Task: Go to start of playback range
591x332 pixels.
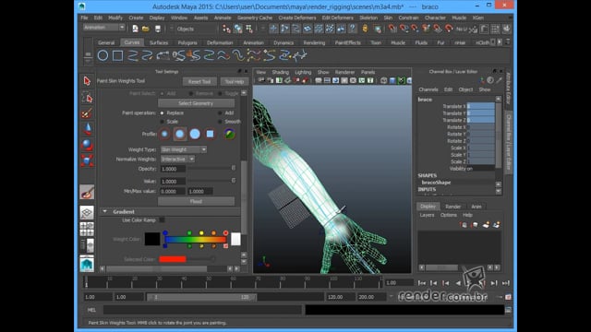Action: (x=422, y=283)
